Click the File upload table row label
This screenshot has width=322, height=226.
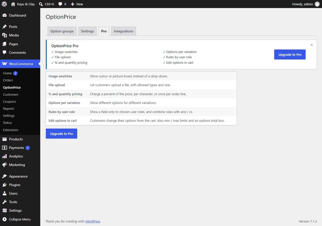57,85
